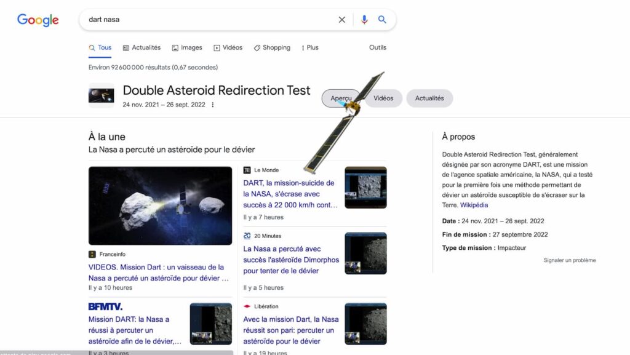Start voice search with the microphone icon
The height and width of the screenshot is (355, 630).
point(364,20)
